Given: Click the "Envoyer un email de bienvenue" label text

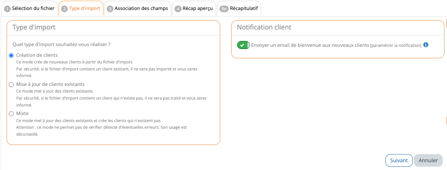Looking at the screenshot, I should [x=310, y=45].
